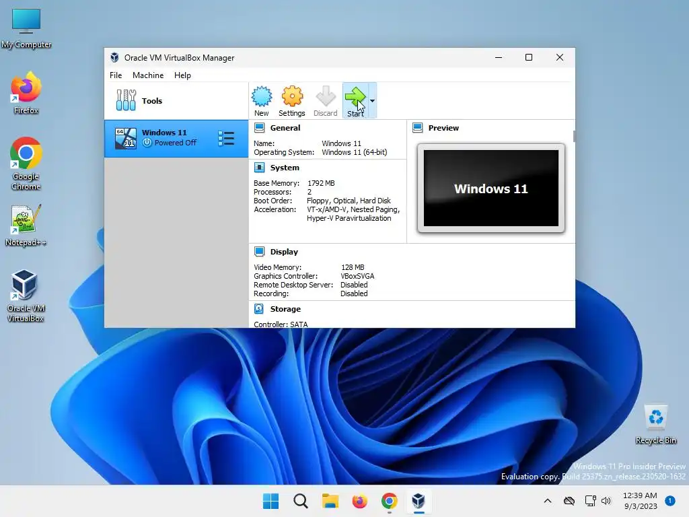Select the Oracle VM VirtualBox desktop shortcut

[x=26, y=296]
